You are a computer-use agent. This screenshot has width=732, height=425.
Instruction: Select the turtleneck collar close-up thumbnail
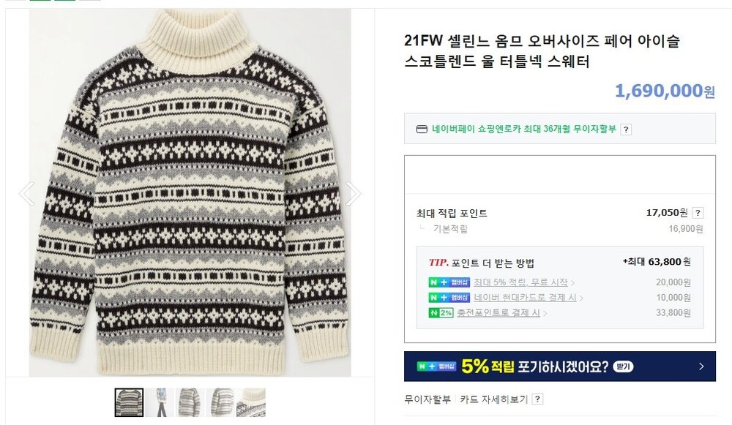(251, 402)
